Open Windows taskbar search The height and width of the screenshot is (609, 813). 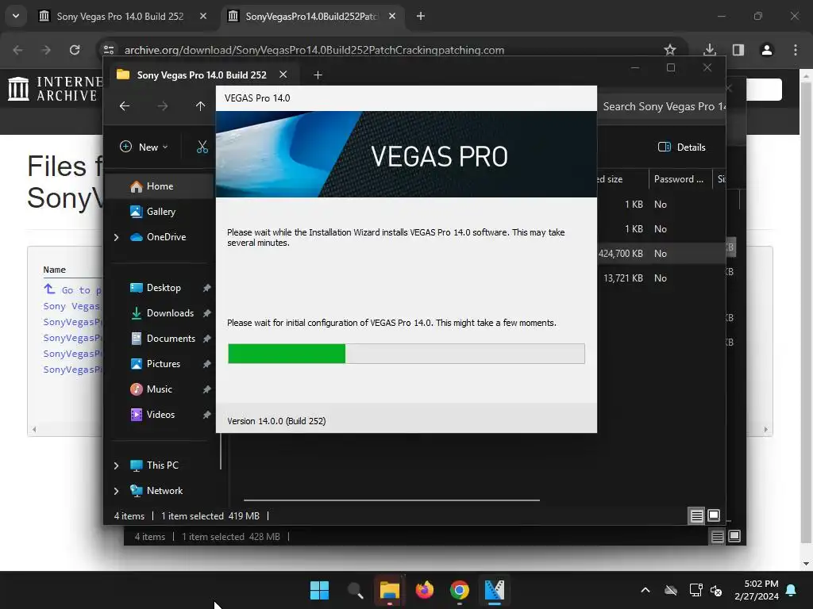click(x=355, y=590)
